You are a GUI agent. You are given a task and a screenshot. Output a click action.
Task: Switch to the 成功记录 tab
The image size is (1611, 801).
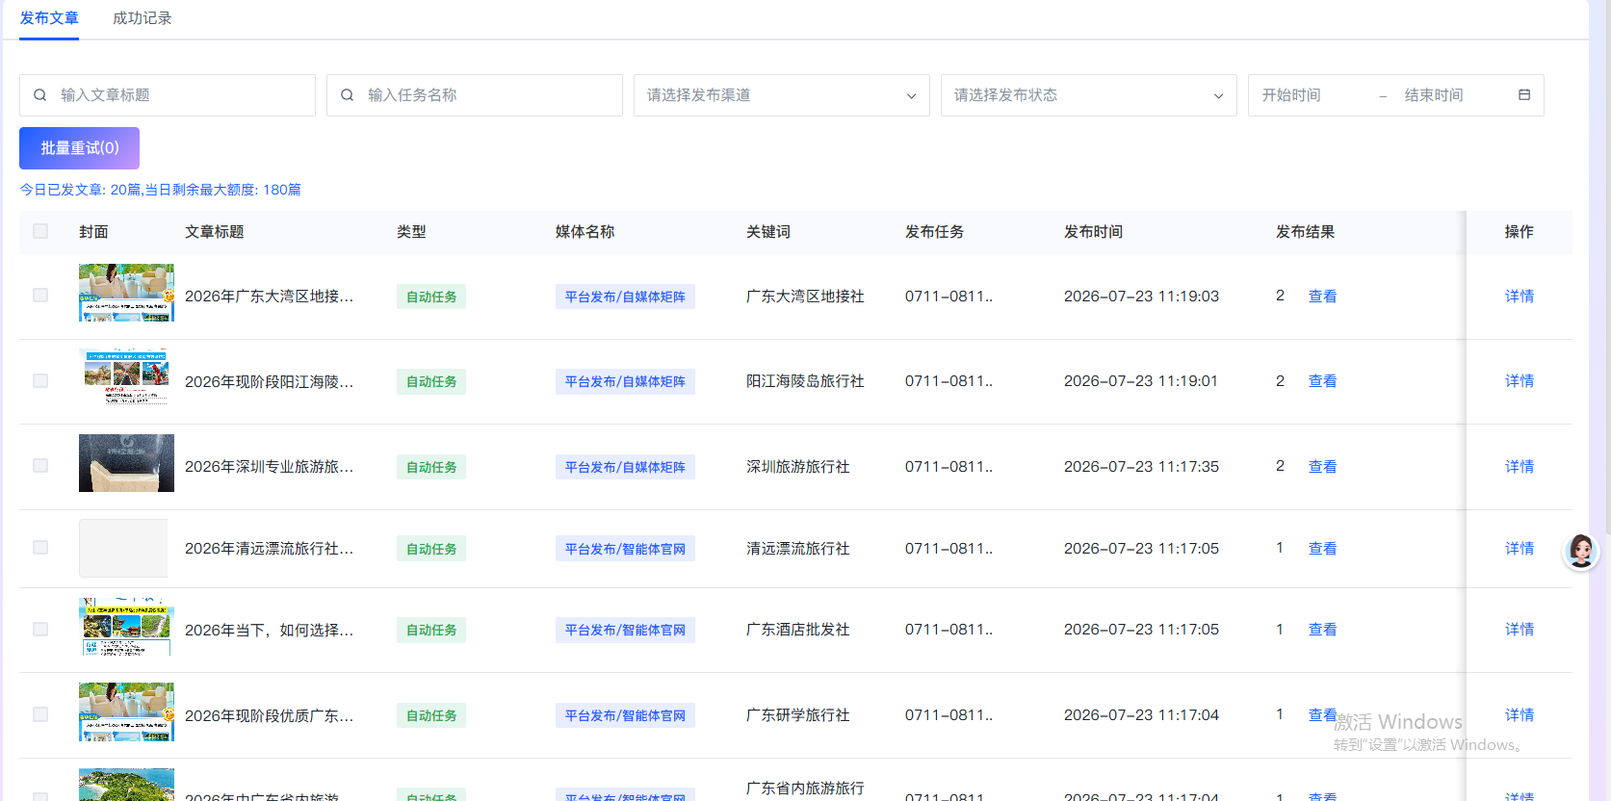(x=143, y=18)
